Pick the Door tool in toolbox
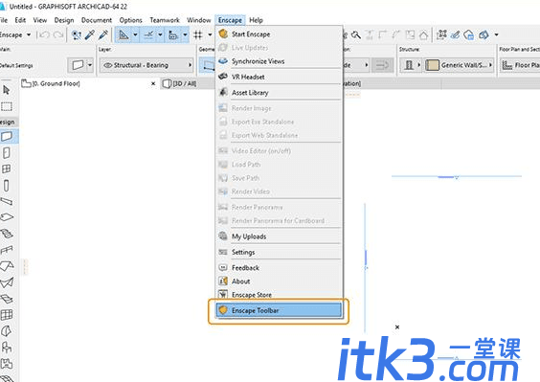Image resolution: width=540 pixels, height=382 pixels. click(6, 153)
